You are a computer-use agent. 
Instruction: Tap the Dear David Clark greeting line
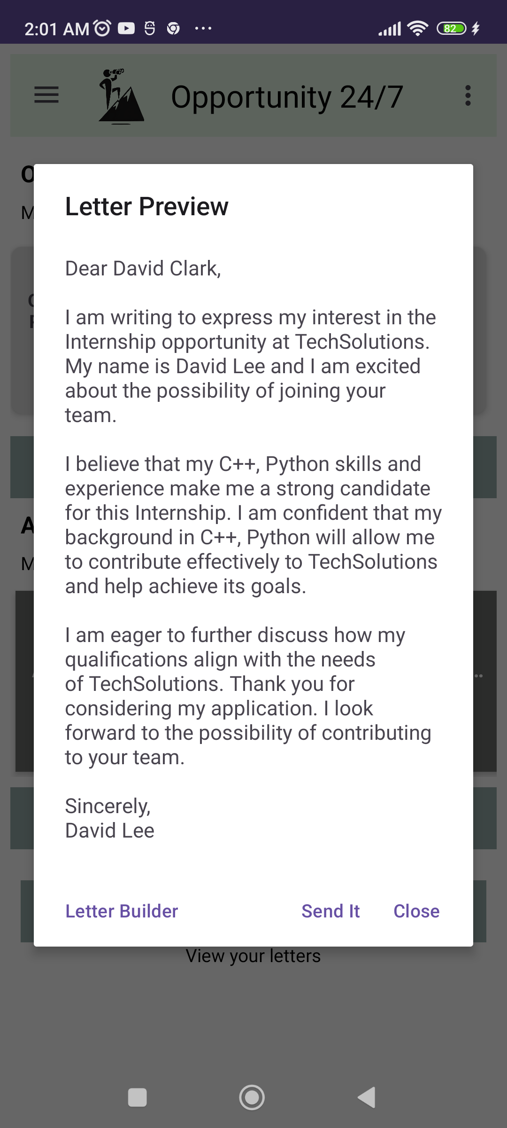point(143,268)
